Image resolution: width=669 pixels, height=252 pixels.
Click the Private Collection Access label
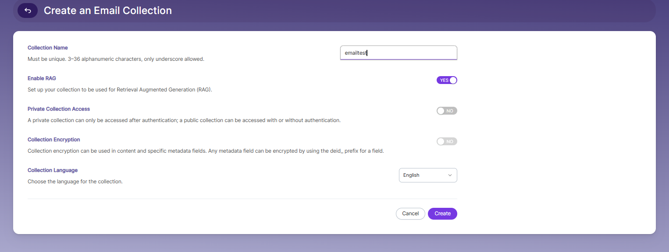click(x=59, y=109)
